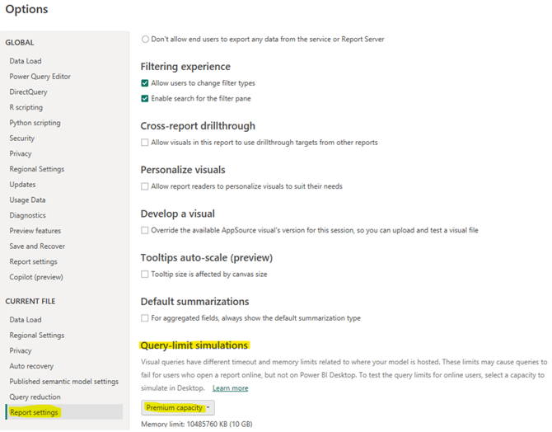Click the "Learn more" link
This screenshot has width=552, height=432.
(230, 388)
